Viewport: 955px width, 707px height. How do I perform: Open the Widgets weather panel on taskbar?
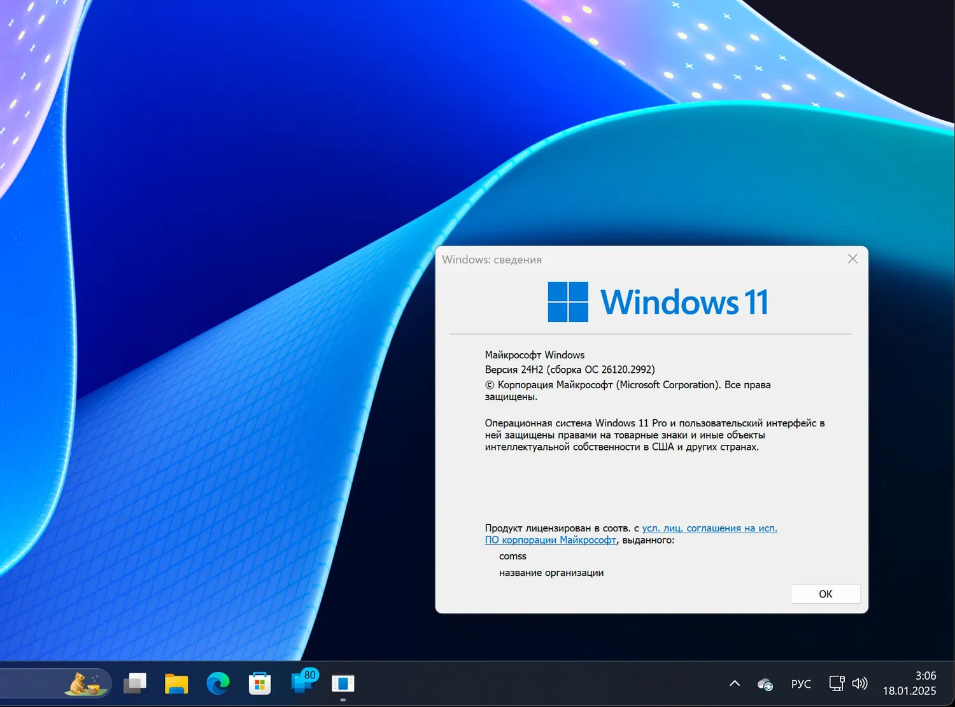click(83, 683)
